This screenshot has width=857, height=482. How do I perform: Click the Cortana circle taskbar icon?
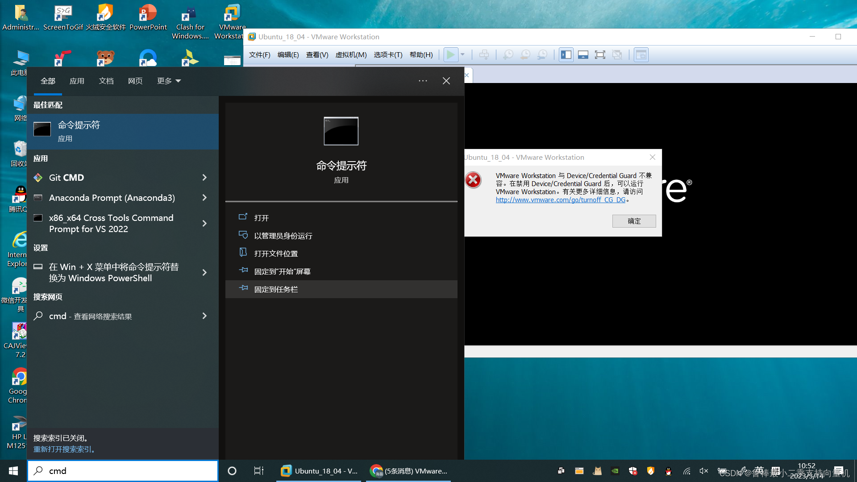tap(232, 471)
